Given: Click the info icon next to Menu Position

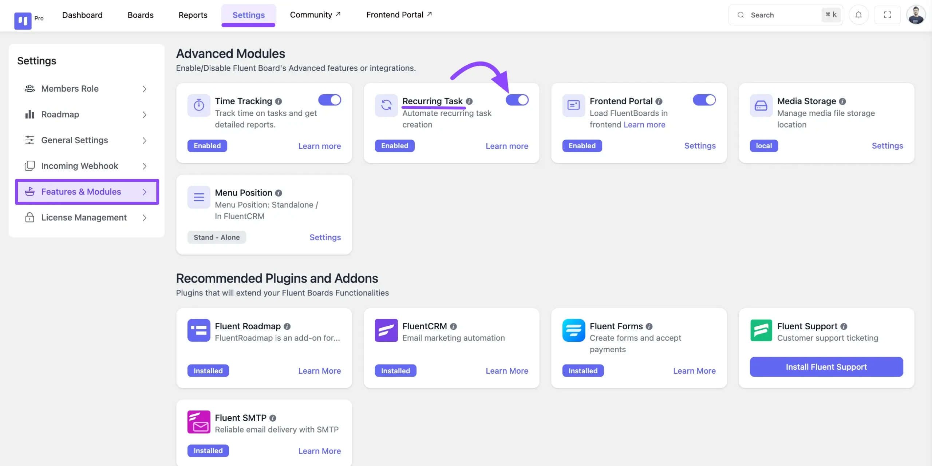Looking at the screenshot, I should coord(279,193).
